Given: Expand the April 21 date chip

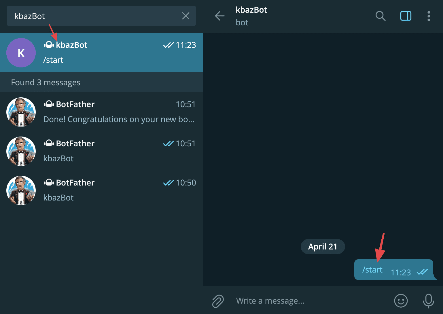Looking at the screenshot, I should click(x=323, y=246).
